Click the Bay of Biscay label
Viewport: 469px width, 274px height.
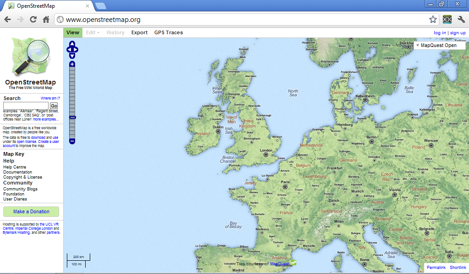(233, 225)
